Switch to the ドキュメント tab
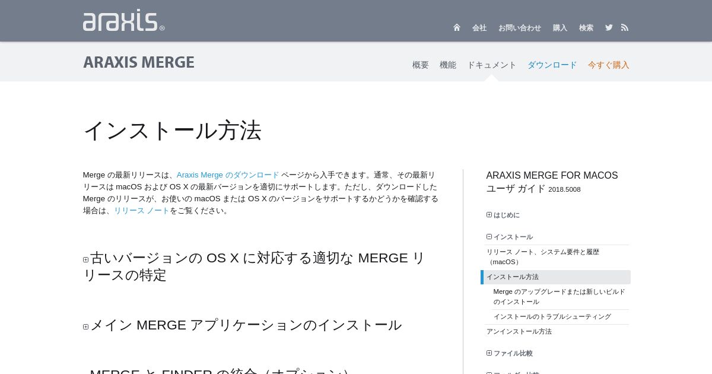Screen dimensions: 712x374 492,65
